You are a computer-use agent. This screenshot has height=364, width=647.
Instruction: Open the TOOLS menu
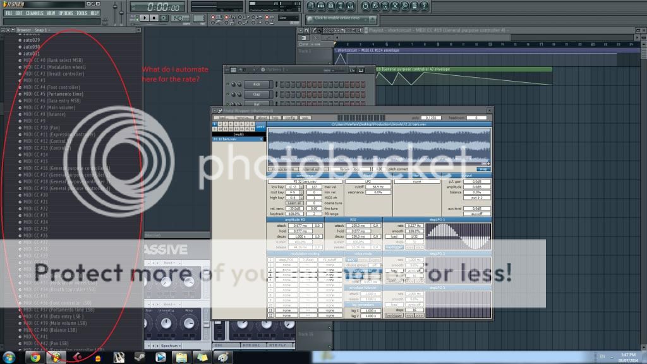[82, 13]
